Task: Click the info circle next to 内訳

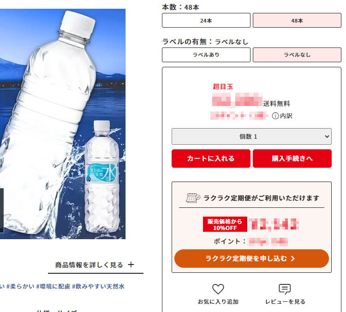Action: point(275,116)
